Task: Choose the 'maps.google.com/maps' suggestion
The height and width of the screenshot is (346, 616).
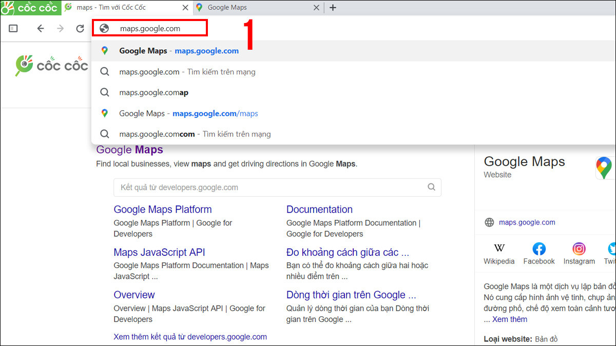Action: pyautogui.click(x=188, y=113)
